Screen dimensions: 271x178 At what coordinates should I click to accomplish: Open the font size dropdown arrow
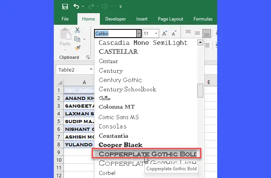pyautogui.click(x=156, y=34)
